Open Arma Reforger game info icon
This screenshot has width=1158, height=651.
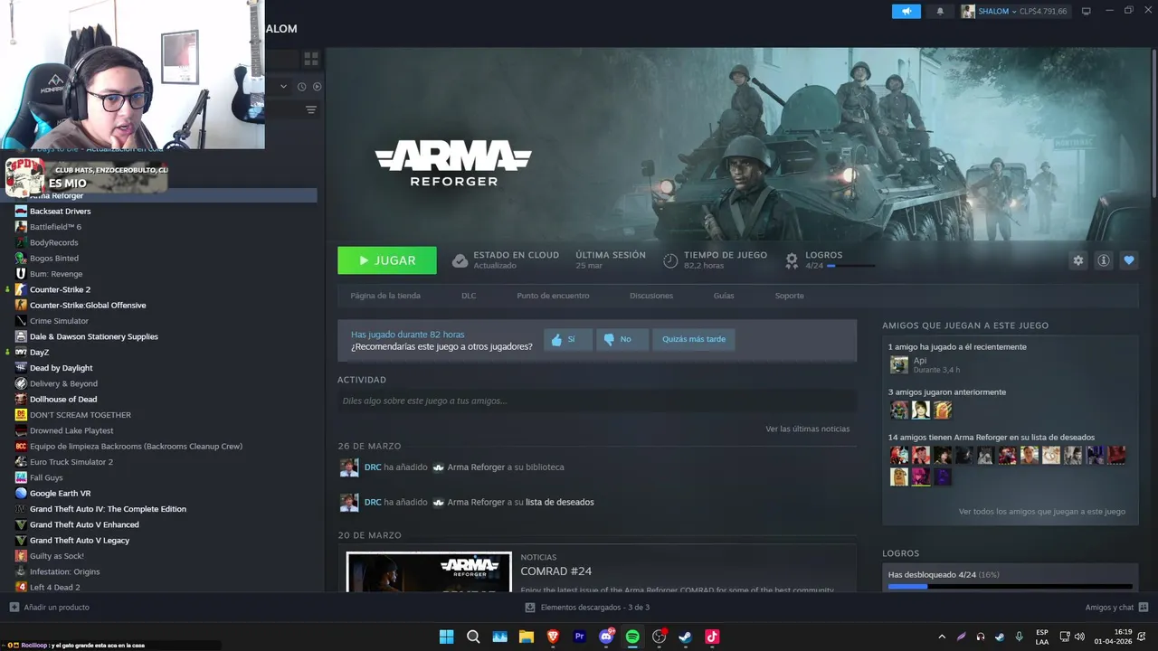1103,260
